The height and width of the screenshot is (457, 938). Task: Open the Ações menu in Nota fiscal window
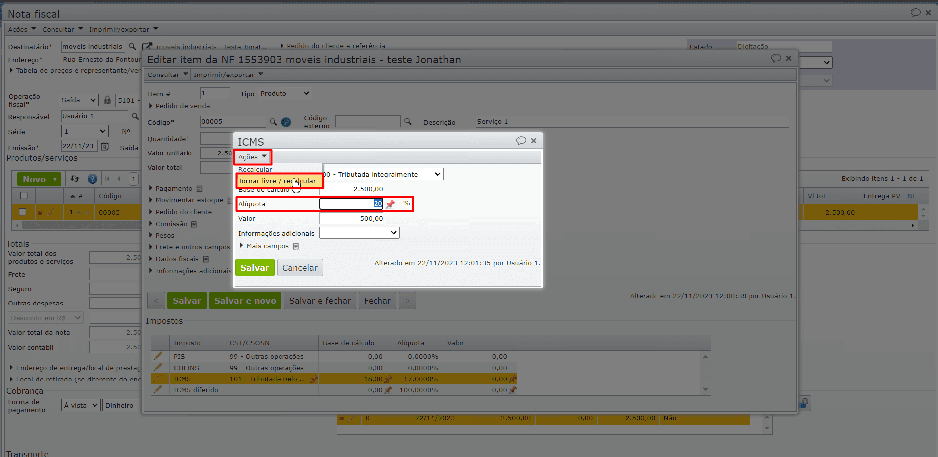tap(22, 29)
